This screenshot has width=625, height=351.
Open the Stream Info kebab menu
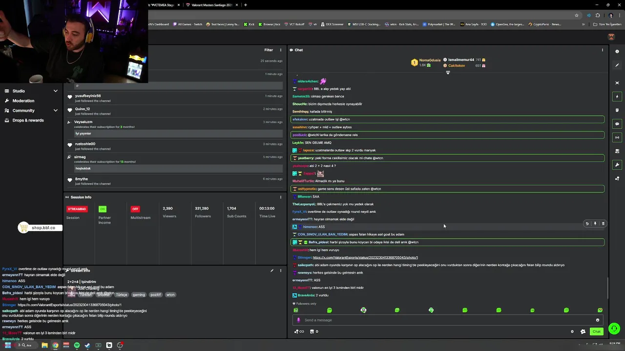click(280, 271)
